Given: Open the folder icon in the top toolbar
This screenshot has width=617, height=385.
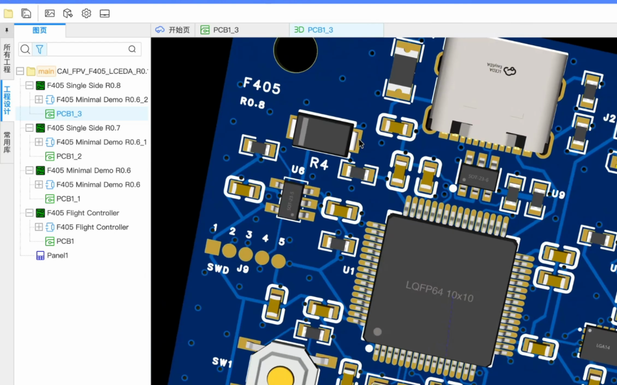Looking at the screenshot, I should [x=8, y=14].
